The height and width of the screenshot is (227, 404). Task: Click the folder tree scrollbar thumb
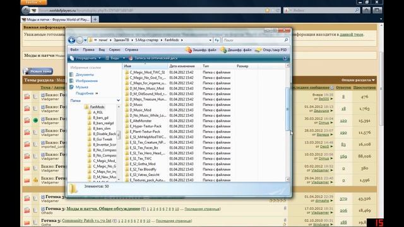tap(119, 135)
